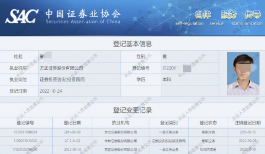The image size is (265, 154).
Task: Click the 登记类别 column header
Action: 169,123
